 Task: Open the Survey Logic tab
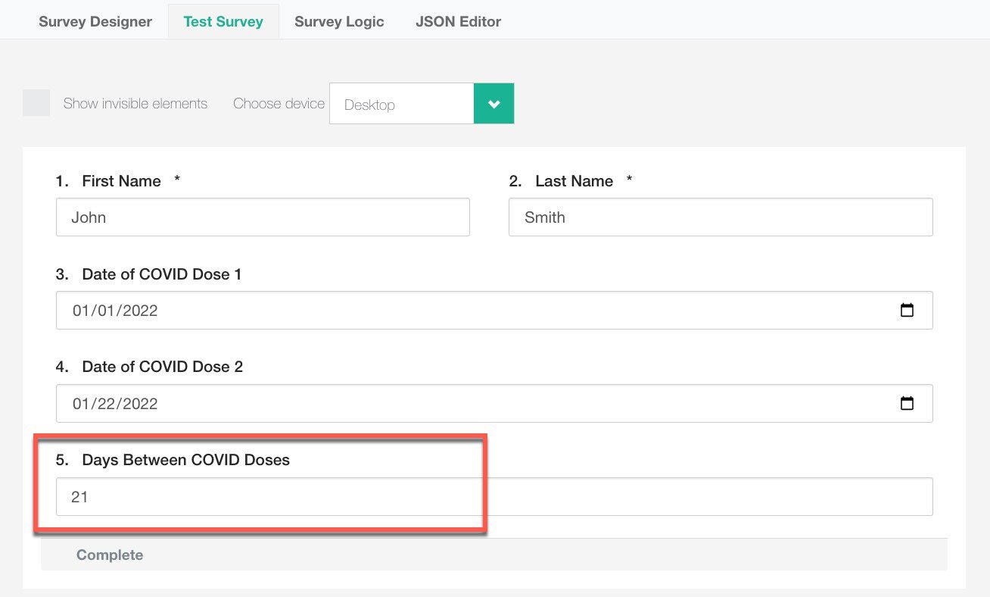tap(339, 21)
